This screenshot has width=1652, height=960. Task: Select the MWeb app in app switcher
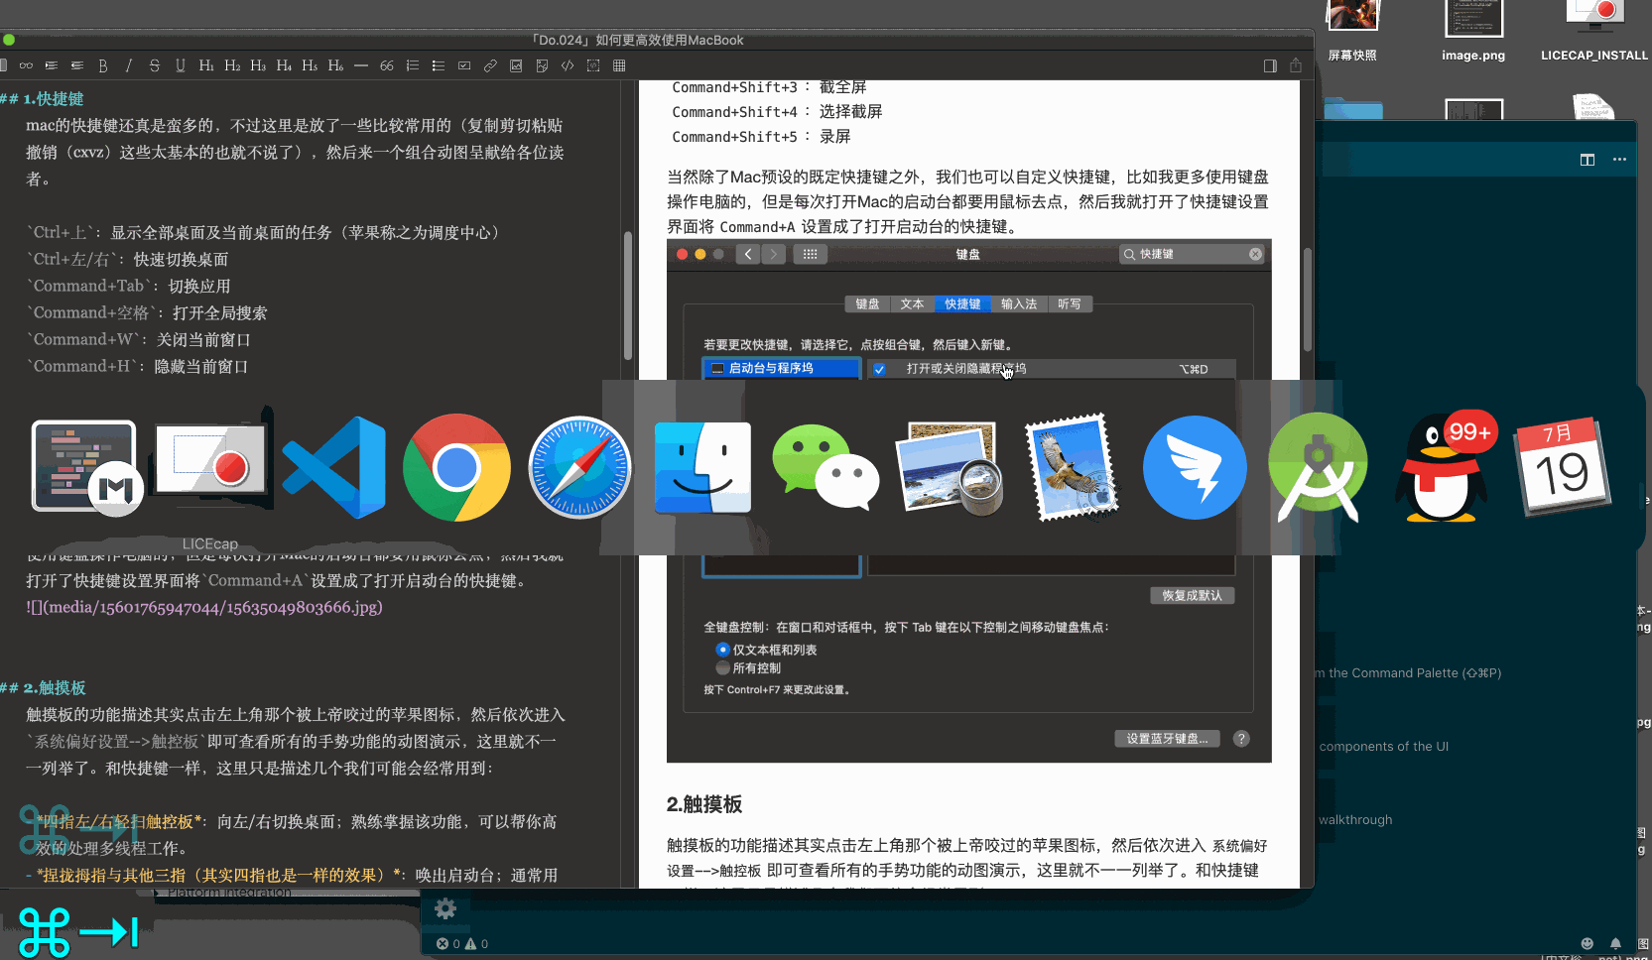pyautogui.click(x=86, y=466)
